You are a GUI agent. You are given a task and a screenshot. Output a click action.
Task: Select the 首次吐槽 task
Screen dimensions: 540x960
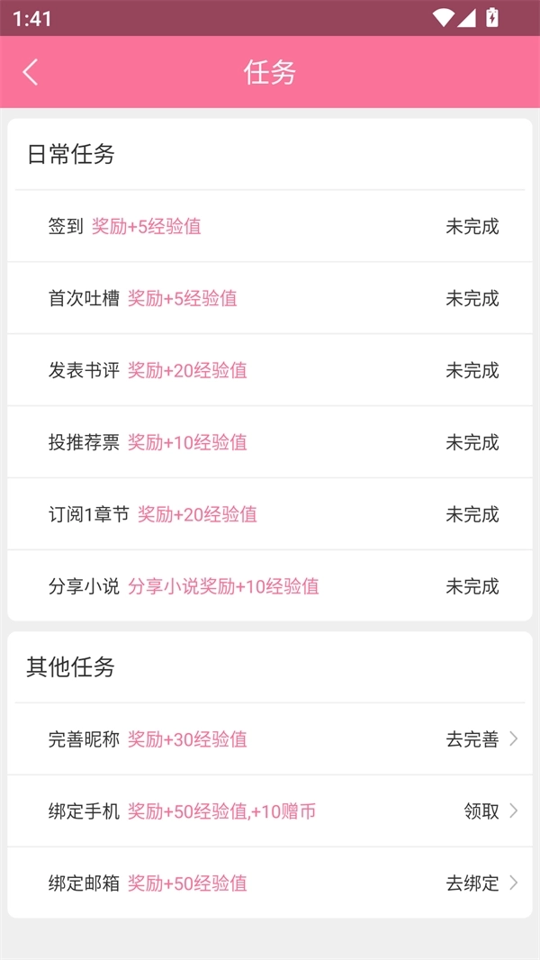[84, 298]
